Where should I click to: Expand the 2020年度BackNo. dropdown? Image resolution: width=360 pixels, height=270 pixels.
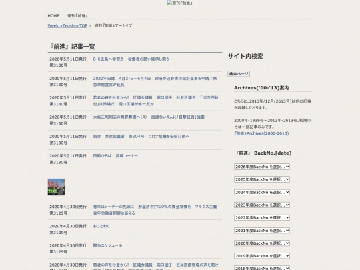pyautogui.click(x=262, y=243)
